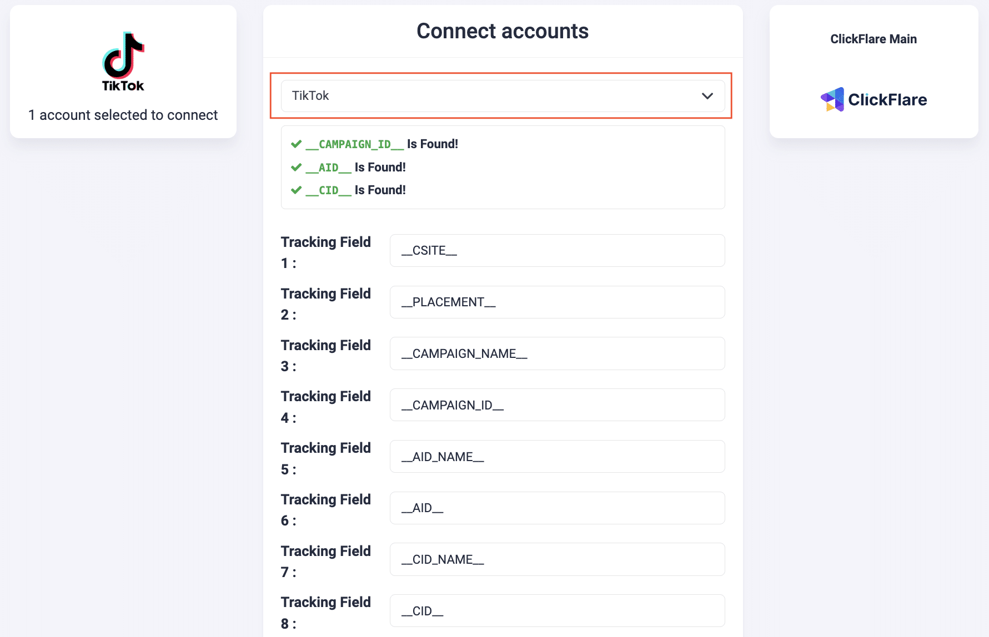This screenshot has height=637, width=989.
Task: Click the TikTok logo icon
Action: 123,62
